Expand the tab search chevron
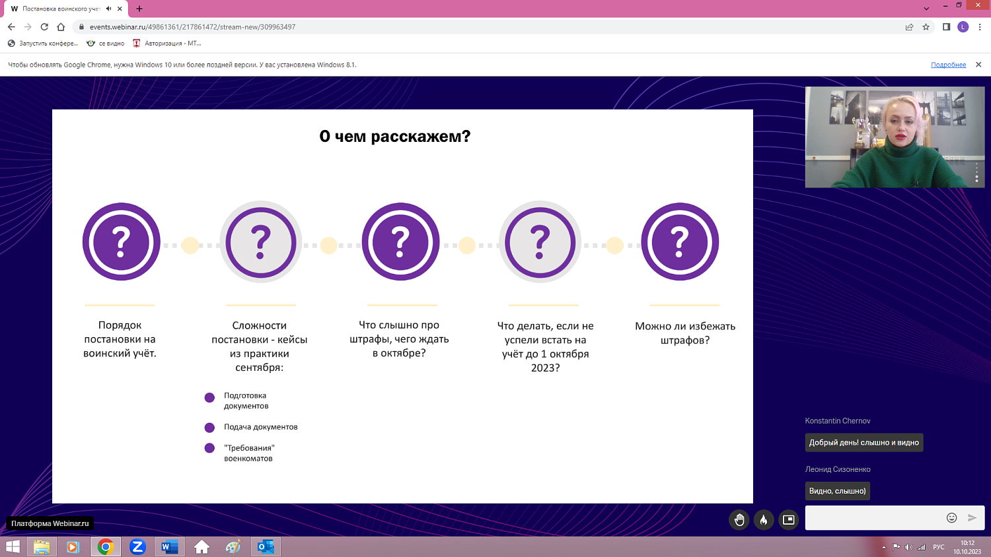Viewport: 991px width, 557px height. tap(926, 9)
